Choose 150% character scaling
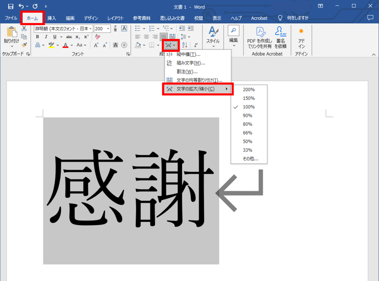The image size is (379, 281). [x=249, y=98]
